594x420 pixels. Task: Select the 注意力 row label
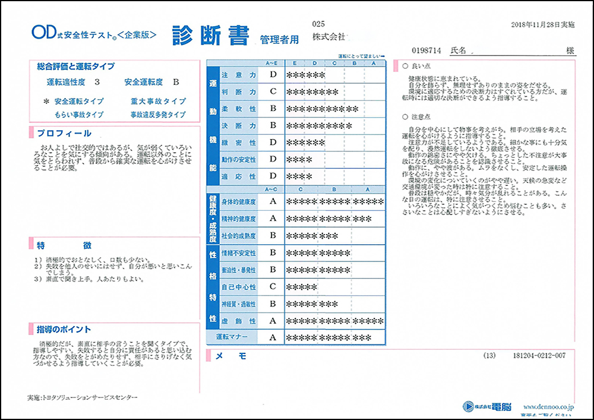click(x=239, y=75)
